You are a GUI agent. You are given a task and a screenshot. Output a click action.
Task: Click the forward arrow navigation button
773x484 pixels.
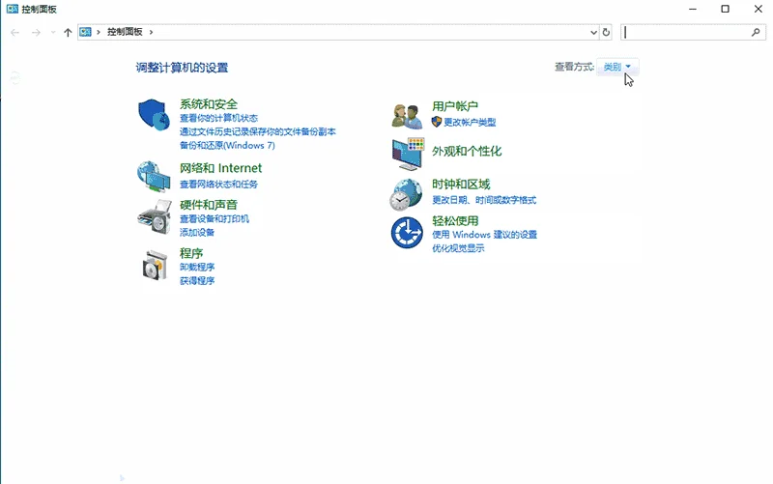click(x=36, y=33)
